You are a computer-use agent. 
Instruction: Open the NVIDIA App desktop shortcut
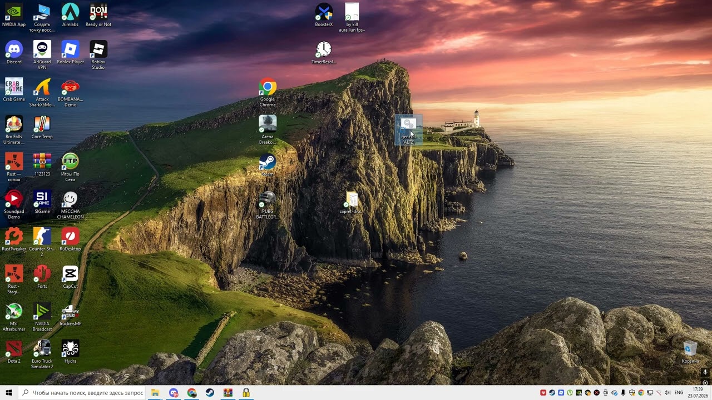point(14,15)
